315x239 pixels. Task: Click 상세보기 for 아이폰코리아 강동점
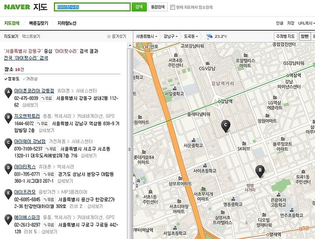[x=30, y=105]
